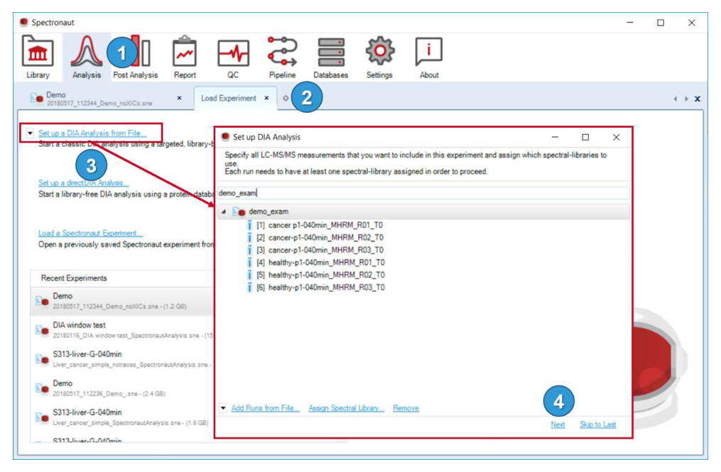
Task: Click Add Runs from File link
Action: point(266,408)
